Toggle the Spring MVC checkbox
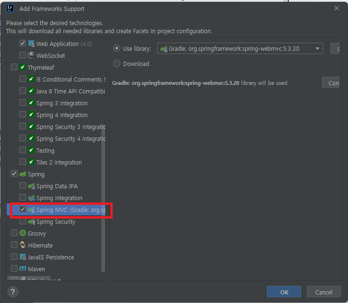This screenshot has height=303, width=348. (x=23, y=209)
